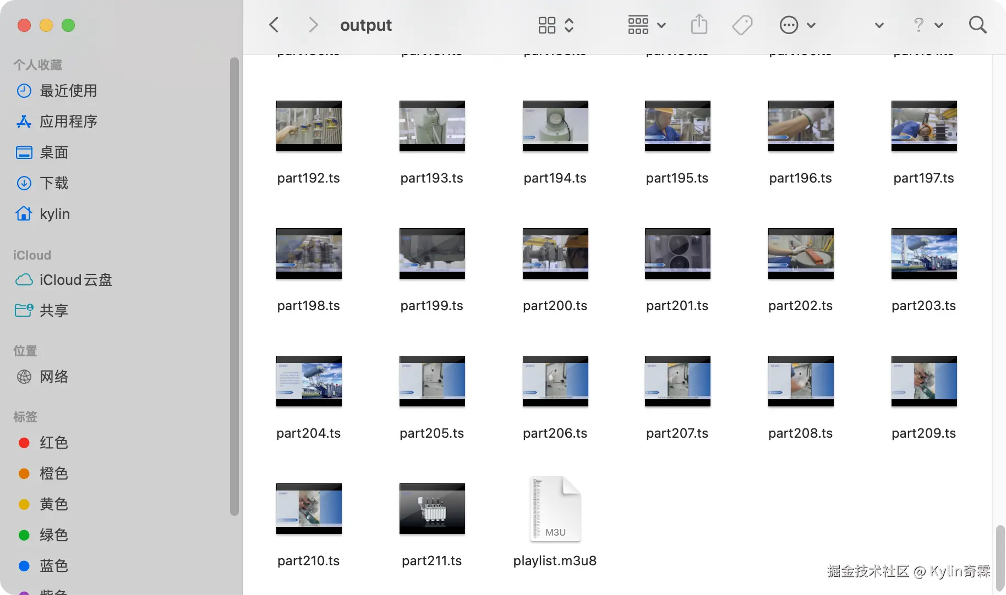
Task: Select the part211.ts video thumbnail
Action: point(432,509)
